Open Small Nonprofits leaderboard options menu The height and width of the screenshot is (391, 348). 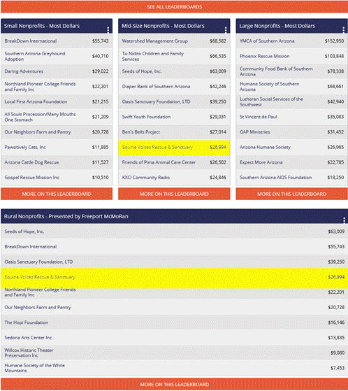click(108, 29)
